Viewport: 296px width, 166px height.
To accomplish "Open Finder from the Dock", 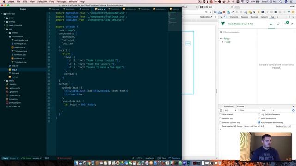I will (x=76, y=163).
